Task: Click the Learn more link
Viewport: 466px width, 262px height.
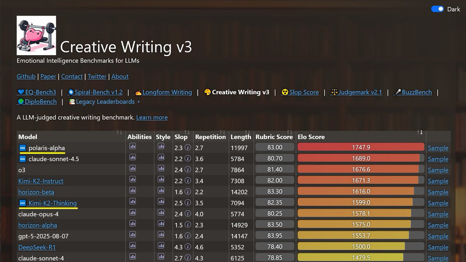Action: [152, 117]
